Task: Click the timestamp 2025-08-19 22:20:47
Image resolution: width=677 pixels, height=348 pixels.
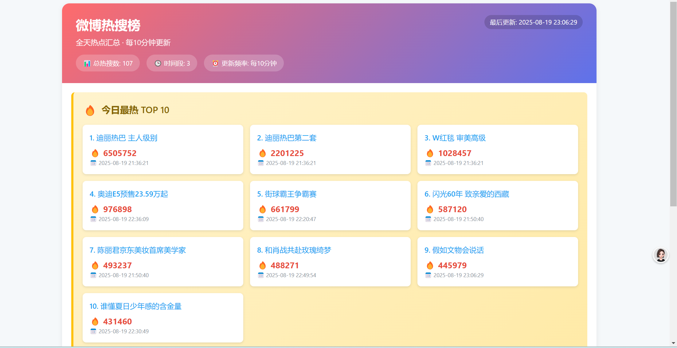Action: click(291, 219)
